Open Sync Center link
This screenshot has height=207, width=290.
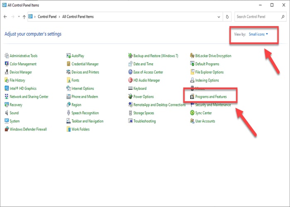(x=203, y=113)
